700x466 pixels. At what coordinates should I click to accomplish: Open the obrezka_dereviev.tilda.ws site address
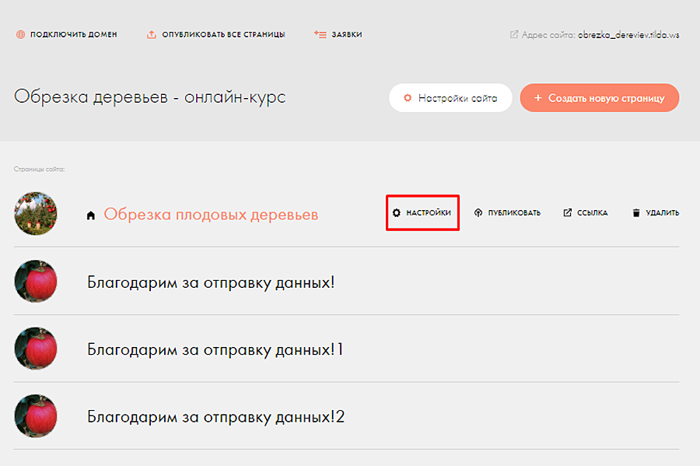[x=628, y=35]
